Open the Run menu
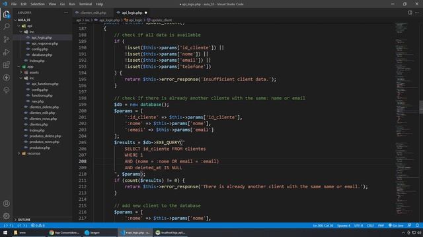Image resolution: width=423 pixels, height=237 pixels. pos(71,4)
